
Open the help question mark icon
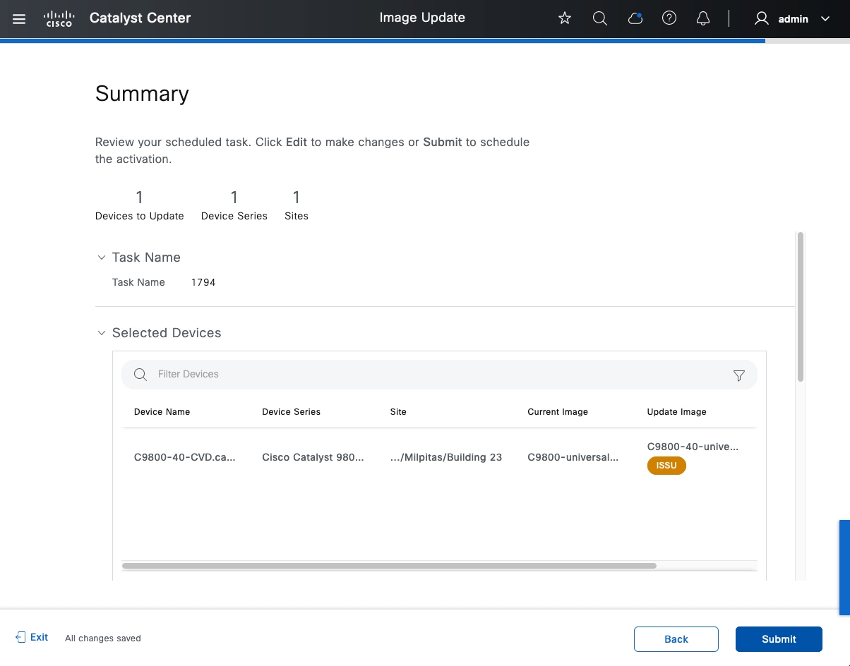coord(669,19)
